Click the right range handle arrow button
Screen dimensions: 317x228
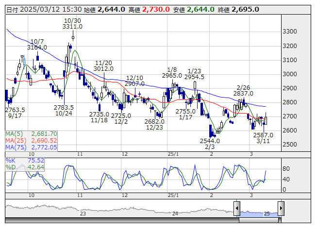coord(281,208)
